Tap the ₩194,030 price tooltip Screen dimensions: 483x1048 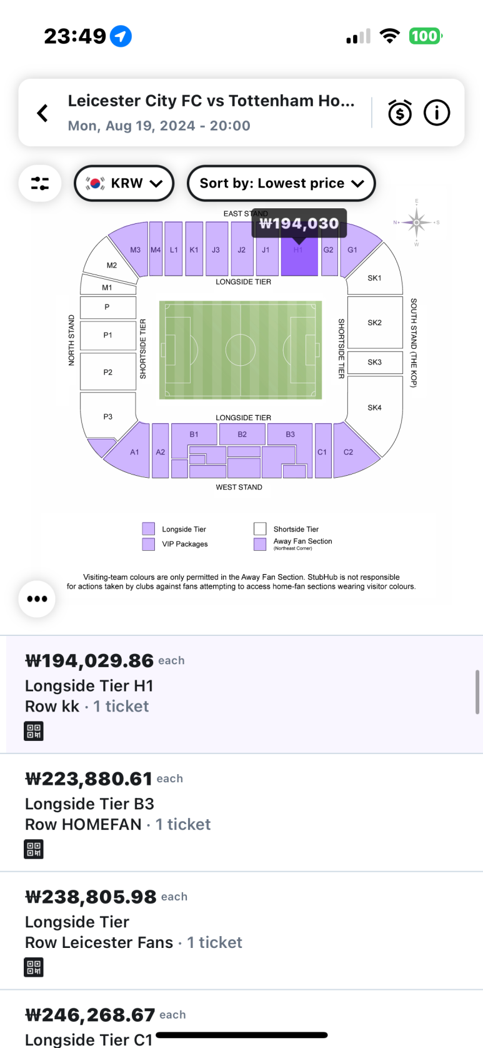coord(299,223)
